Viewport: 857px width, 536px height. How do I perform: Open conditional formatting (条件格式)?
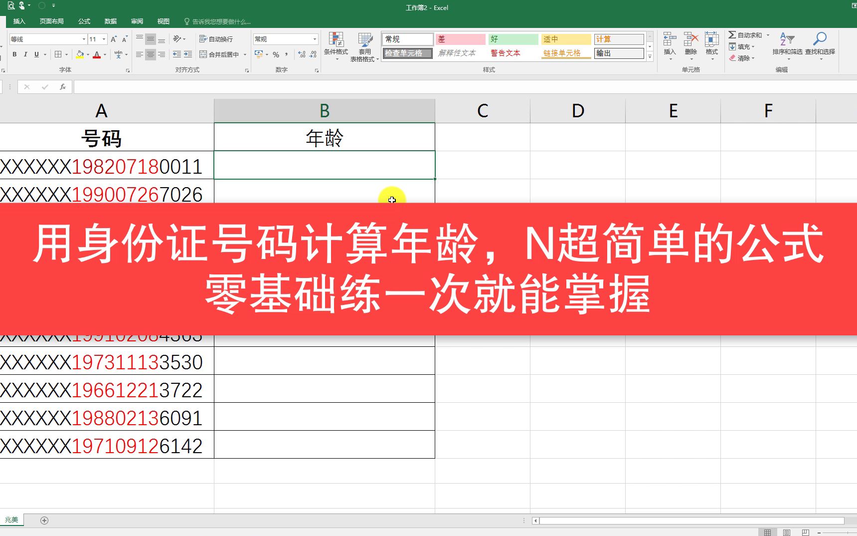(336, 46)
